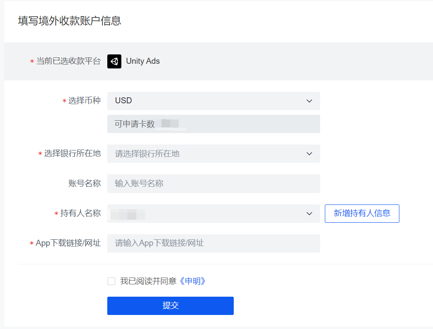Click the 可申请卡数 disabled field
This screenshot has width=433, height=329.
213,124
